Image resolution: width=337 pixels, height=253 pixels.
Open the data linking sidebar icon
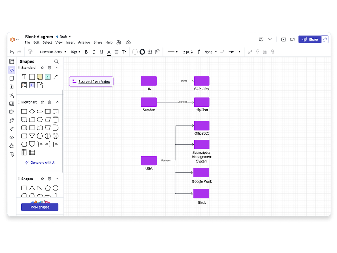(12, 112)
